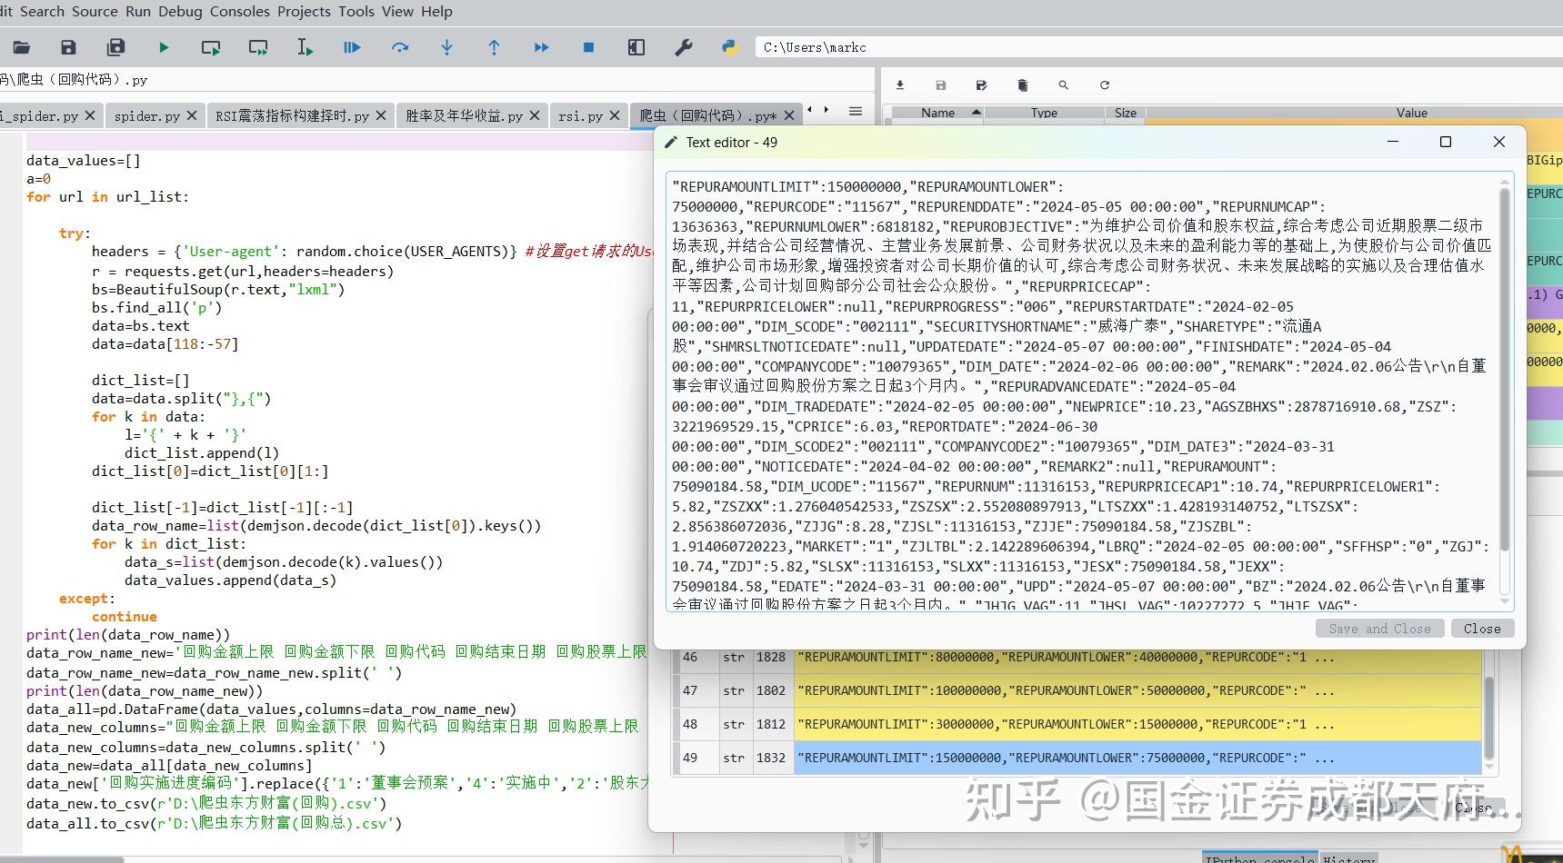This screenshot has width=1563, height=863.
Task: Open a file with the folder icon
Action: 22,47
